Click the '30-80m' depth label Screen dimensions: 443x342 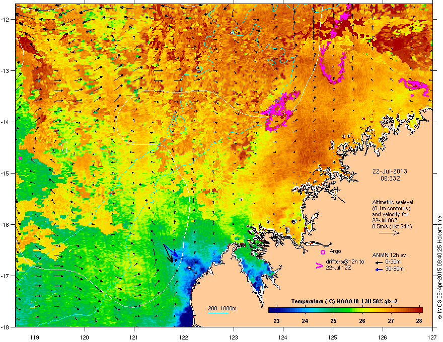[x=394, y=269]
